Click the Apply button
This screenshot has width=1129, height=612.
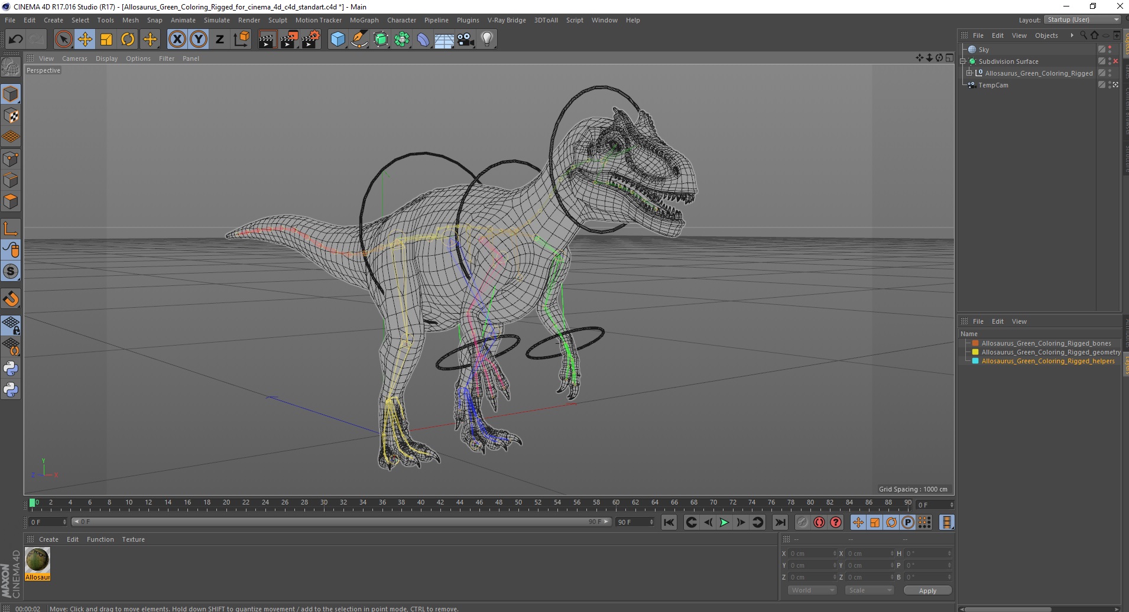[927, 591]
